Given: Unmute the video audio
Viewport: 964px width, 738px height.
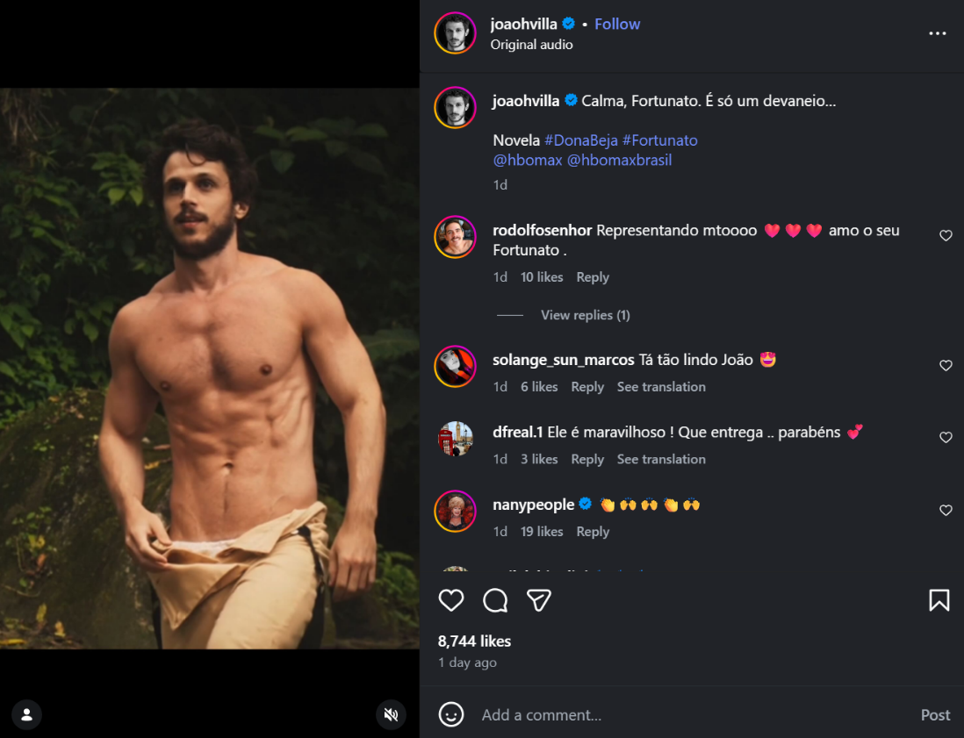Looking at the screenshot, I should pos(392,714).
